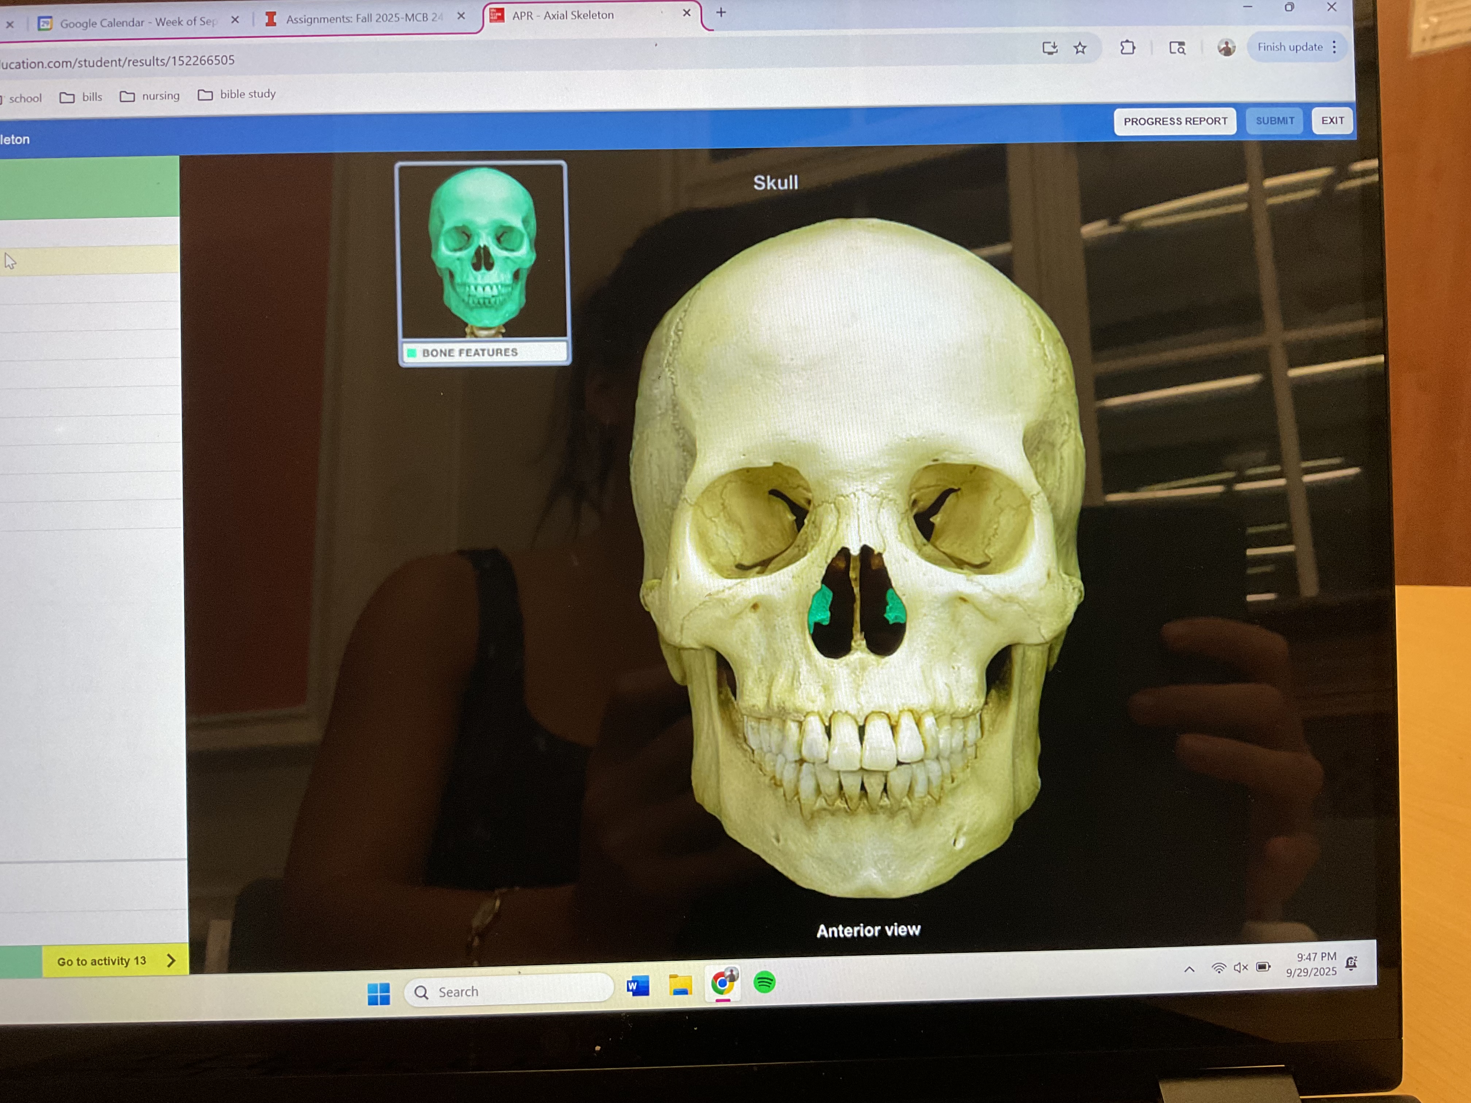
Task: Open the search tabs sidebar icon
Action: point(1177,48)
